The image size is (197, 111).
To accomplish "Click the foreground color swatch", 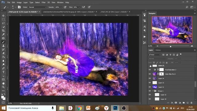I will coord(2,97).
